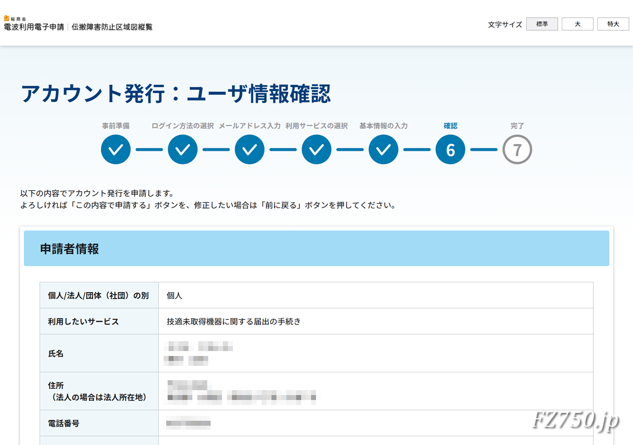Image resolution: width=633 pixels, height=445 pixels.
Task: Enable the 特大 font size option
Action: click(613, 24)
